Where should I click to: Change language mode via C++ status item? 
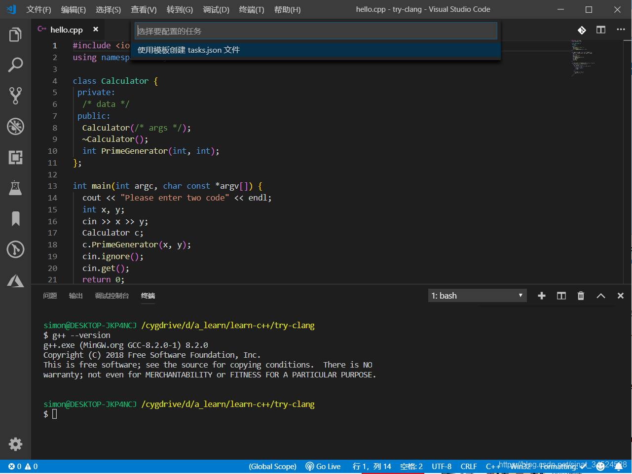(x=493, y=466)
